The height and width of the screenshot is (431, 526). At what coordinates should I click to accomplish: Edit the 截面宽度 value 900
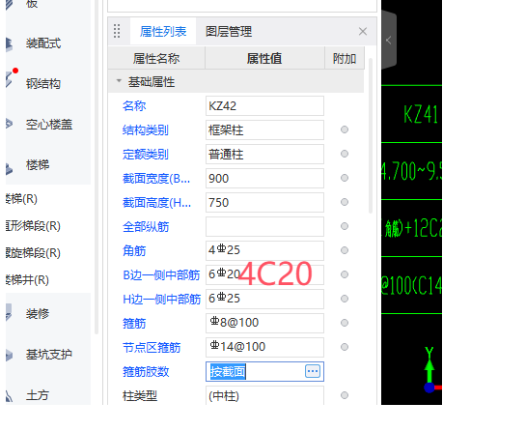pos(264,179)
